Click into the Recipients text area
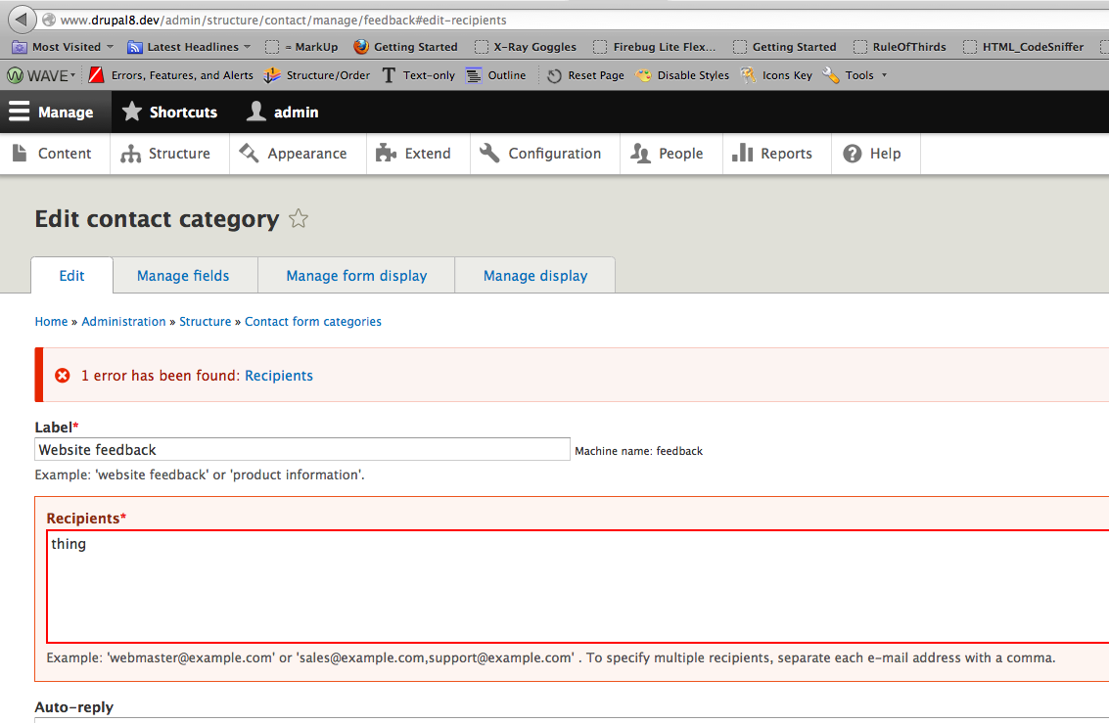Viewport: 1109px width, 723px height. (x=578, y=587)
